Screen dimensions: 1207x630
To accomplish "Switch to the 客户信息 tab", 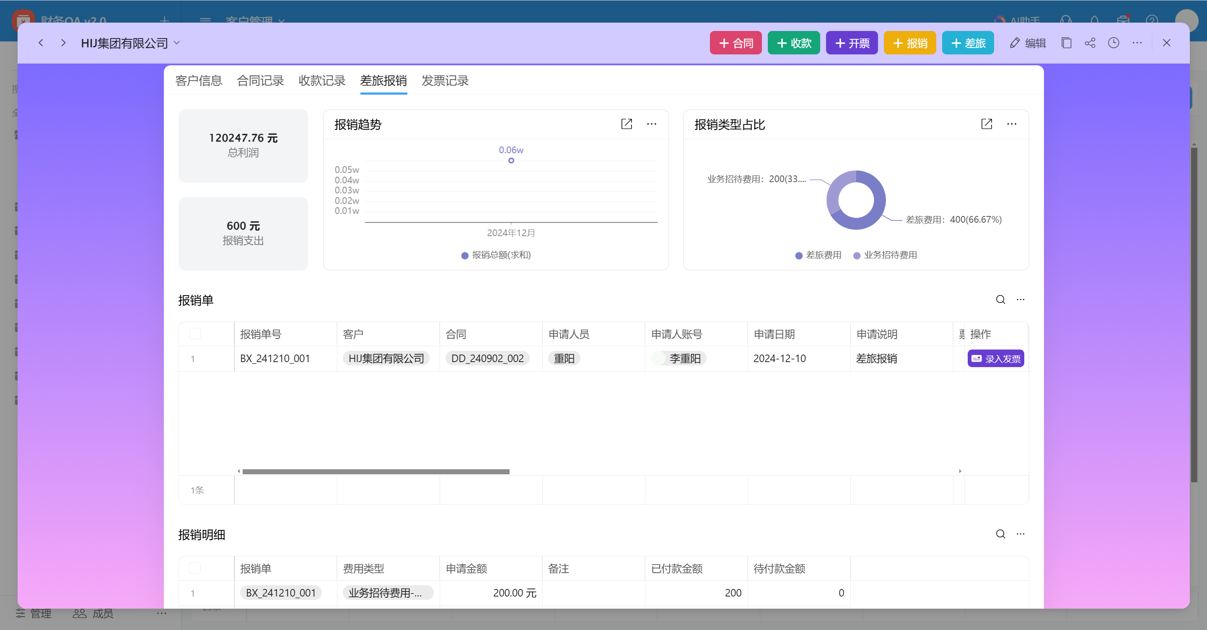I will (199, 80).
